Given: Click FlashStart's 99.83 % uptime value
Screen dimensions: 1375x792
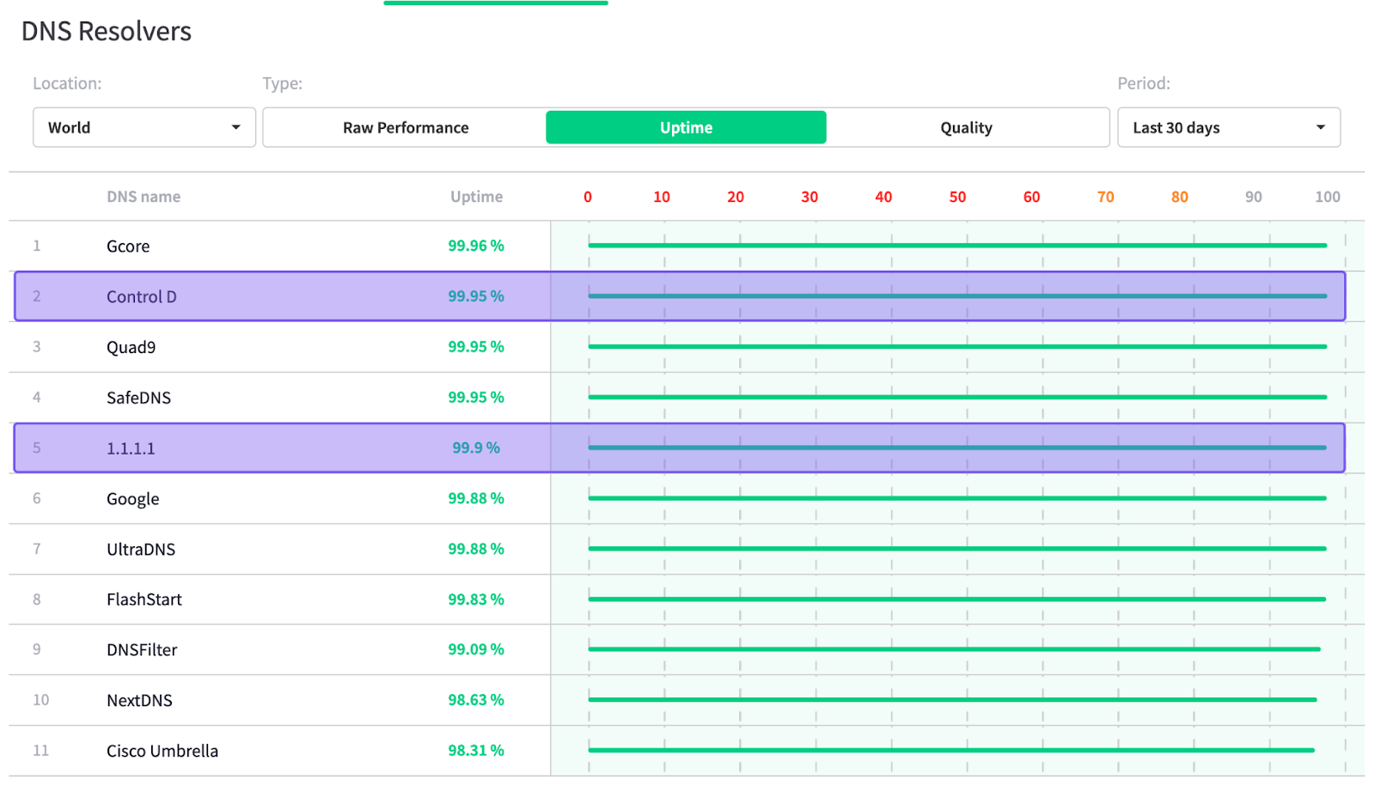Looking at the screenshot, I should pyautogui.click(x=476, y=599).
